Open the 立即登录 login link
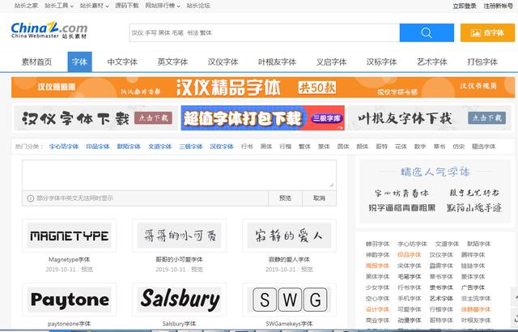 tap(464, 6)
